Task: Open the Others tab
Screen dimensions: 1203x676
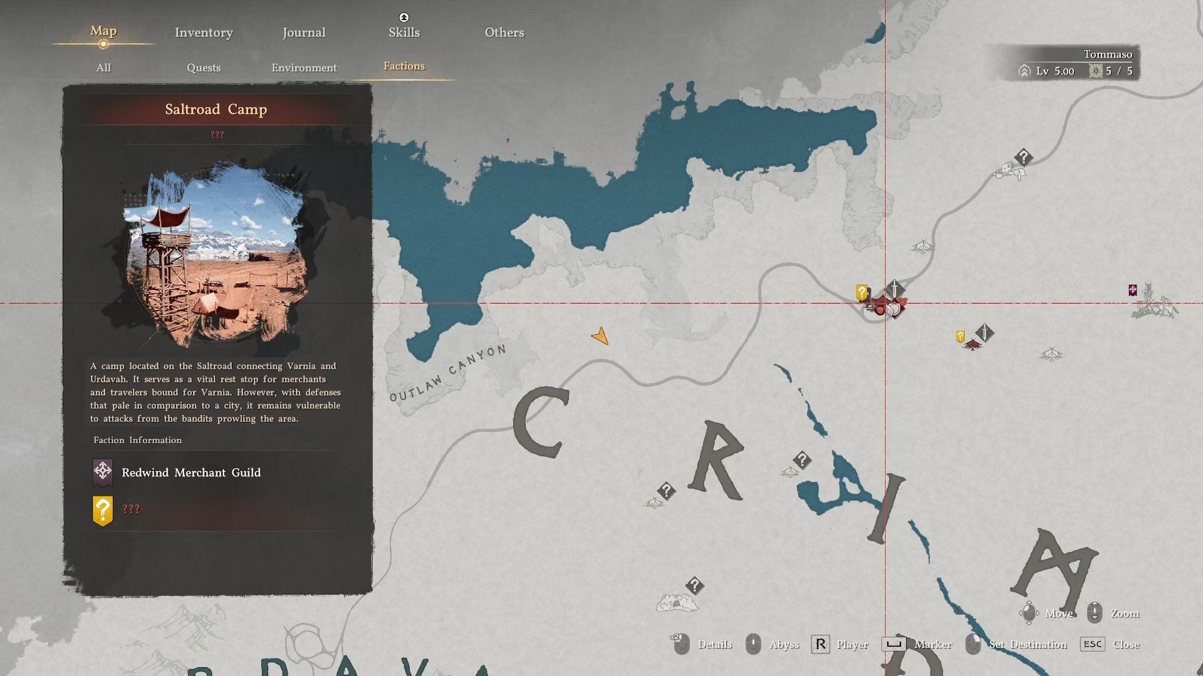Action: (504, 33)
